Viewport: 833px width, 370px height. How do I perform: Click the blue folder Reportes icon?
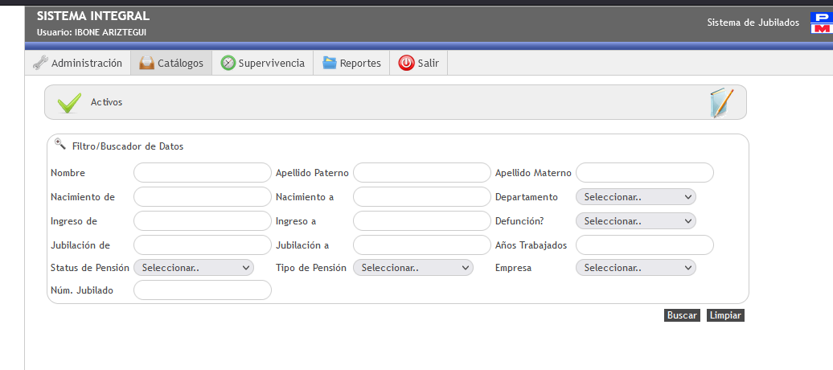pyautogui.click(x=330, y=63)
